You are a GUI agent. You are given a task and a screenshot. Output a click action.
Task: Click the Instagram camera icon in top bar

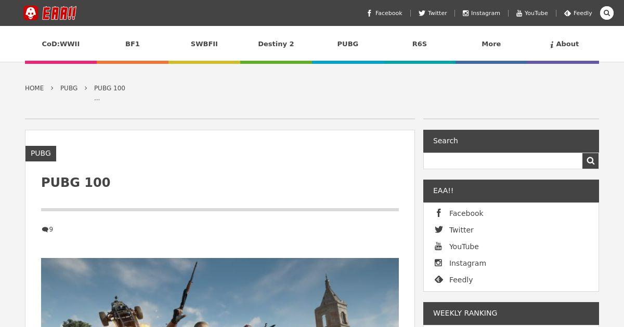coord(465,13)
